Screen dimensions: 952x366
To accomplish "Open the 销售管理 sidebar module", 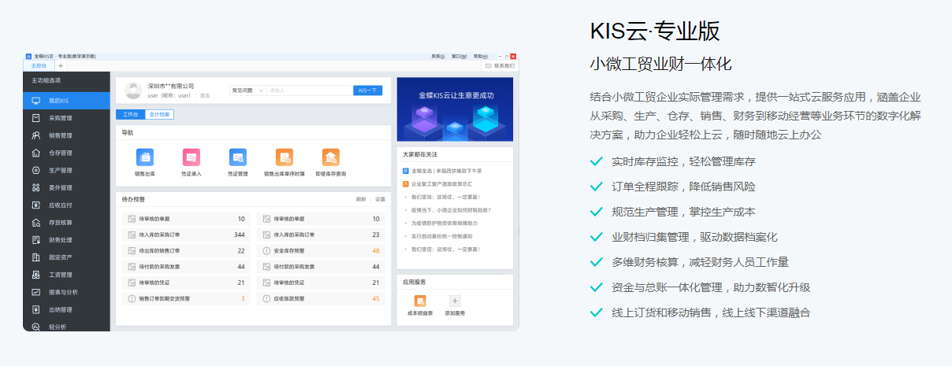I will (x=66, y=135).
